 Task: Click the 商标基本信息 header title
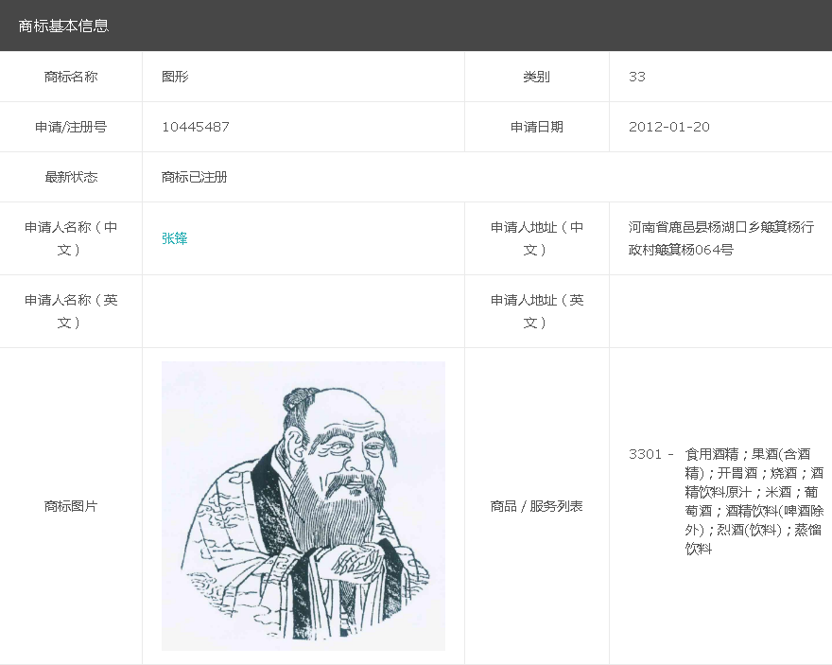(x=64, y=26)
